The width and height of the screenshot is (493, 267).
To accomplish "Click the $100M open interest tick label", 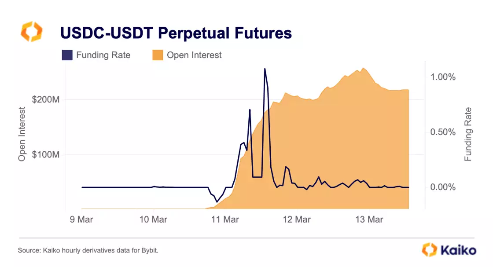I will pos(46,155).
